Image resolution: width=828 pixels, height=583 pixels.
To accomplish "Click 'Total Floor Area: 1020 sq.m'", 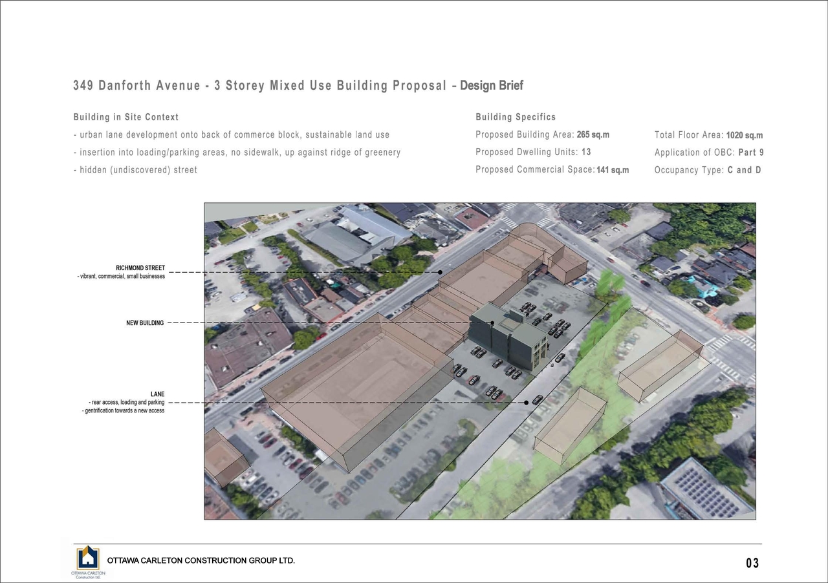I will 709,135.
